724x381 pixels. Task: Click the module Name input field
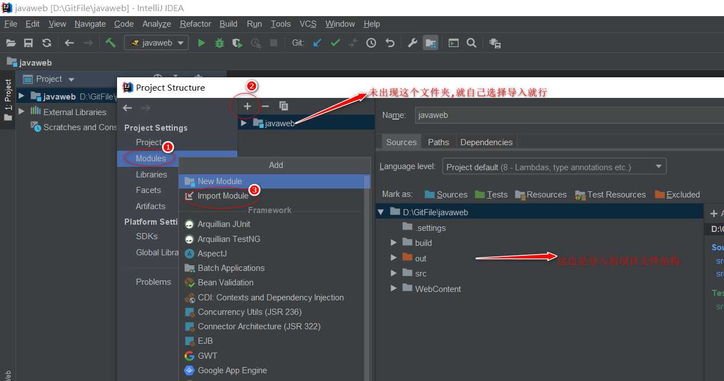click(569, 115)
